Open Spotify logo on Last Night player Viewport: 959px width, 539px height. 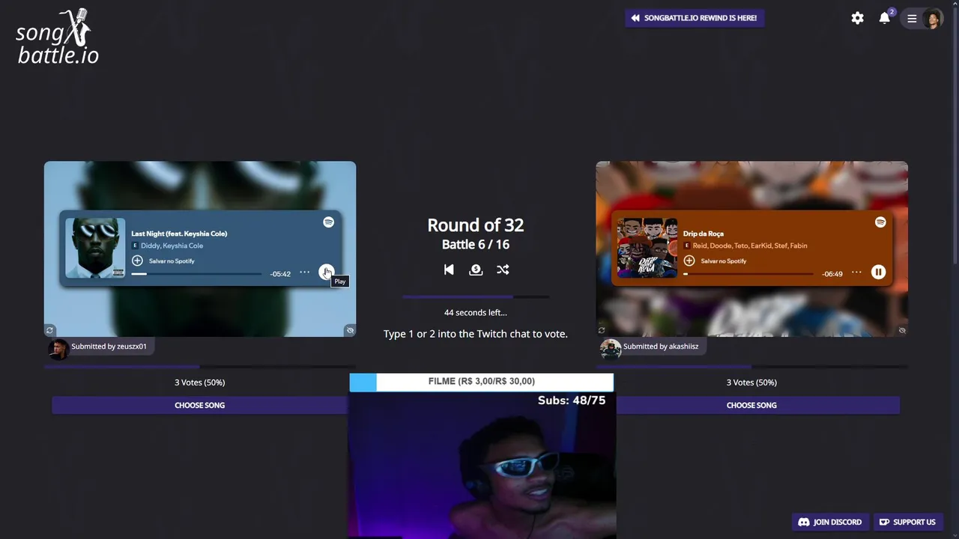tap(328, 222)
